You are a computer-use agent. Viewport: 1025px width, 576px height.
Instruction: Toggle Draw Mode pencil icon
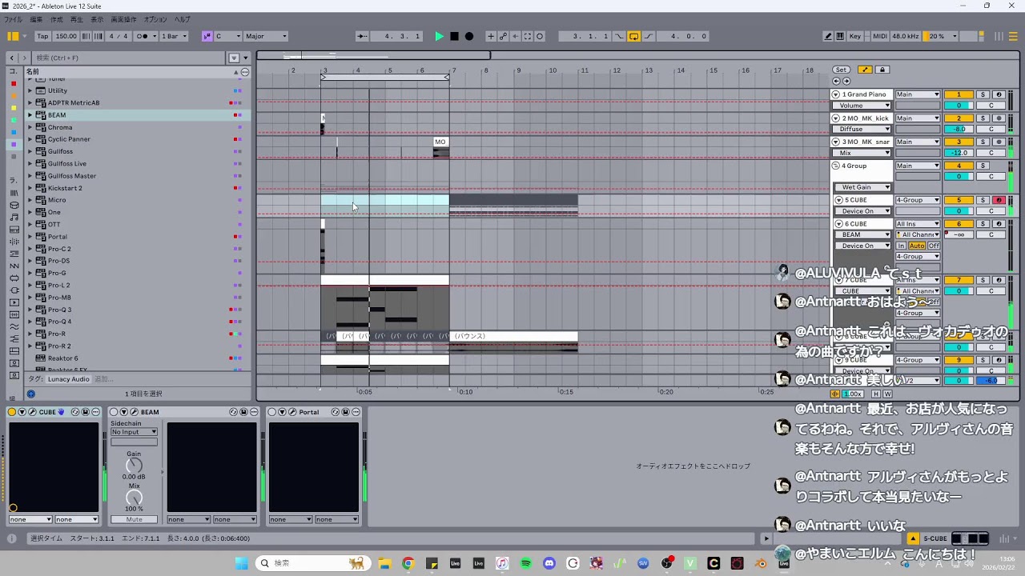tap(829, 36)
